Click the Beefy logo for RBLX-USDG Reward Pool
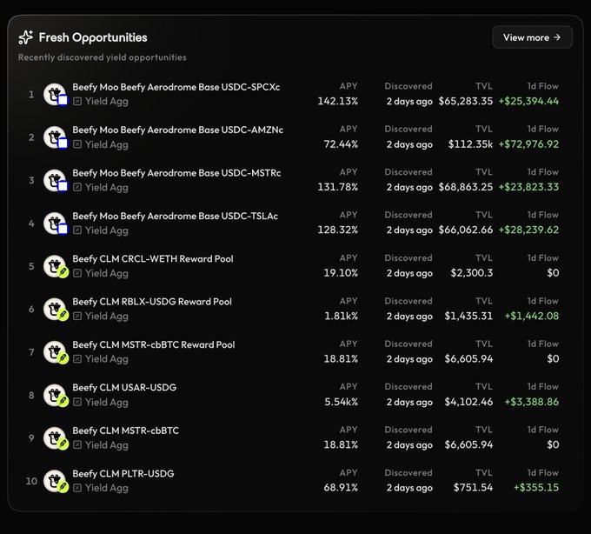Viewport: 591px width, 534px height. pos(55,310)
